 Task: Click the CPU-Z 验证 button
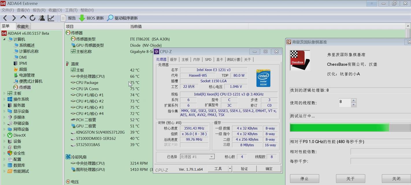tap(245, 169)
